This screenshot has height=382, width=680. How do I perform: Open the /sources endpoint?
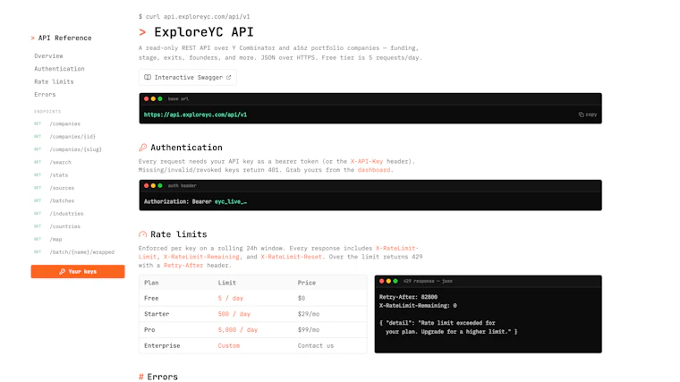pos(62,188)
